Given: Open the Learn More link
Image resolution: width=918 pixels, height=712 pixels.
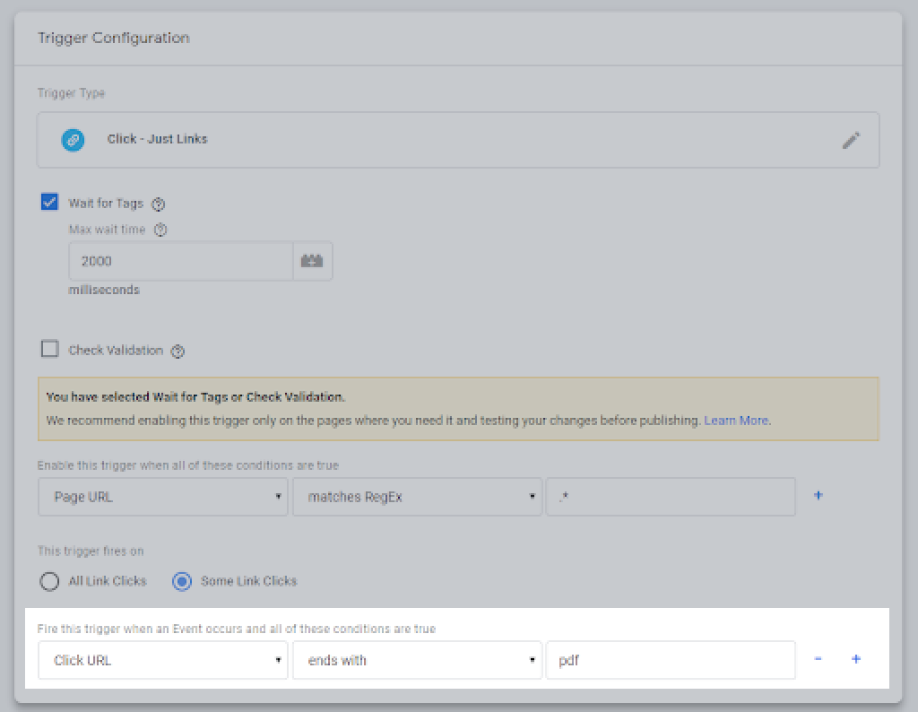Looking at the screenshot, I should [x=736, y=421].
